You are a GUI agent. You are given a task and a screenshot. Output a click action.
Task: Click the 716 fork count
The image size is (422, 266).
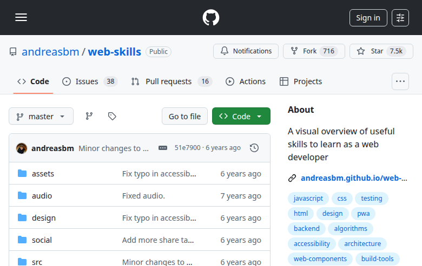328,51
